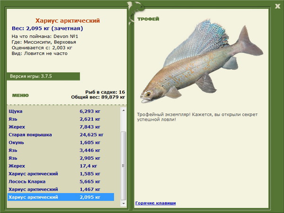Select Щука 6,293 кг in the list
The width and height of the screenshot is (284, 213).
61,111
